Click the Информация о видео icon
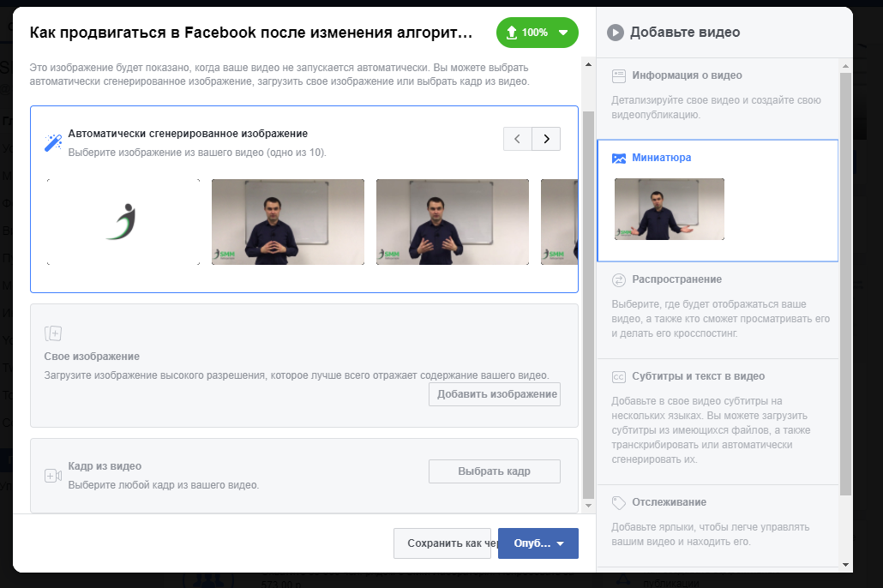The height and width of the screenshot is (588, 883). point(618,75)
